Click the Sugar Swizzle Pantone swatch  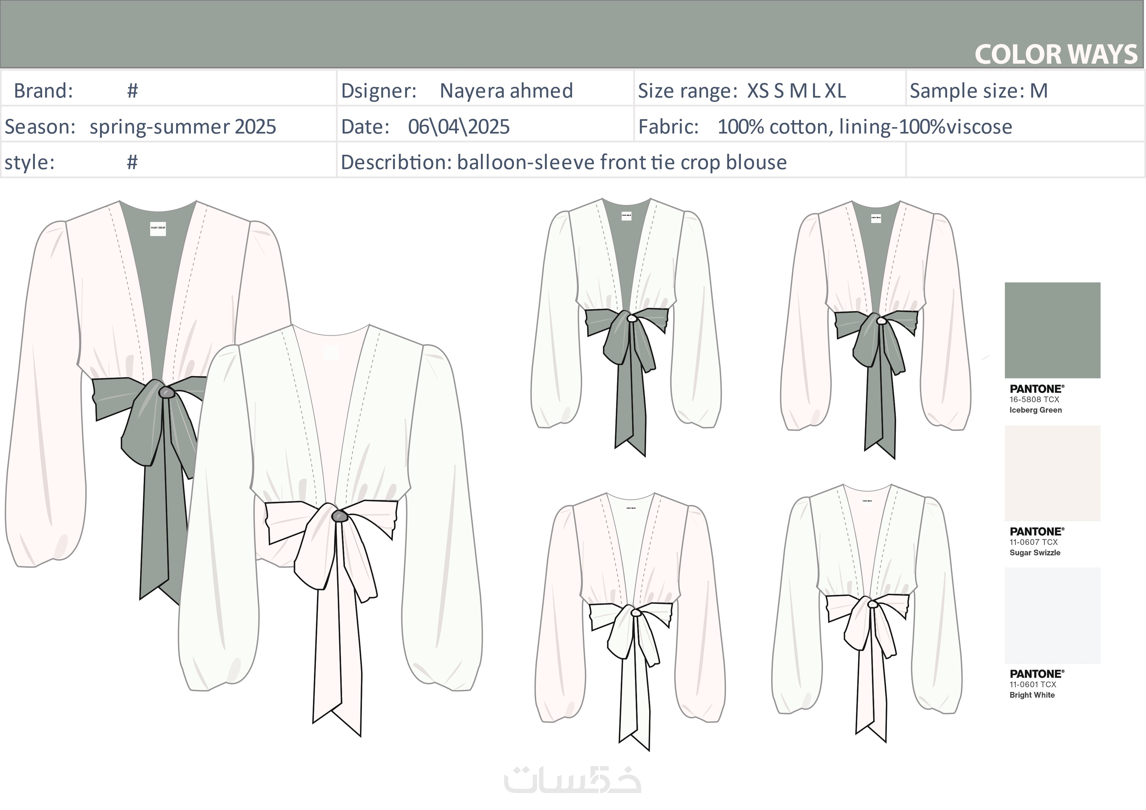point(1052,473)
